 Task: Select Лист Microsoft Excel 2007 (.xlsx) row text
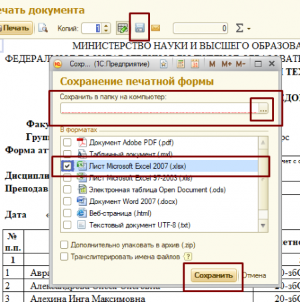[137, 166]
